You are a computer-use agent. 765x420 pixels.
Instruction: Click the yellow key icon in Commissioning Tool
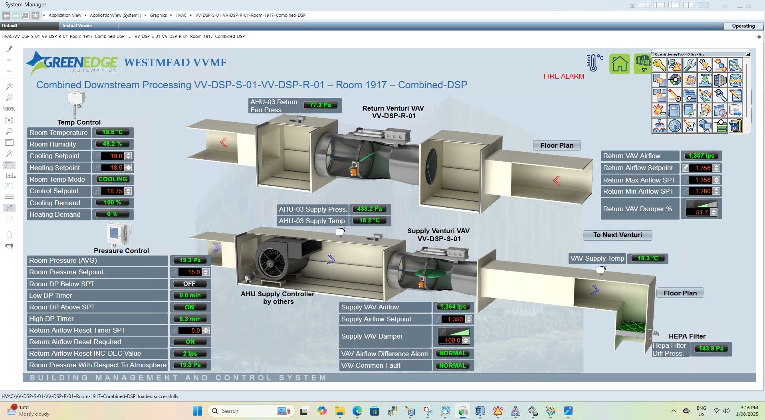(x=659, y=65)
